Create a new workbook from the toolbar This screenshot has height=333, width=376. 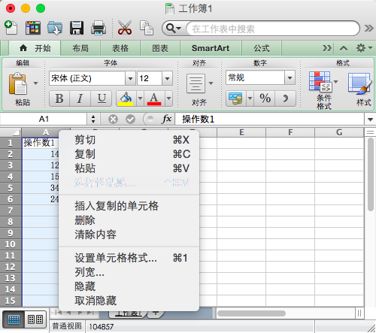tap(11, 28)
